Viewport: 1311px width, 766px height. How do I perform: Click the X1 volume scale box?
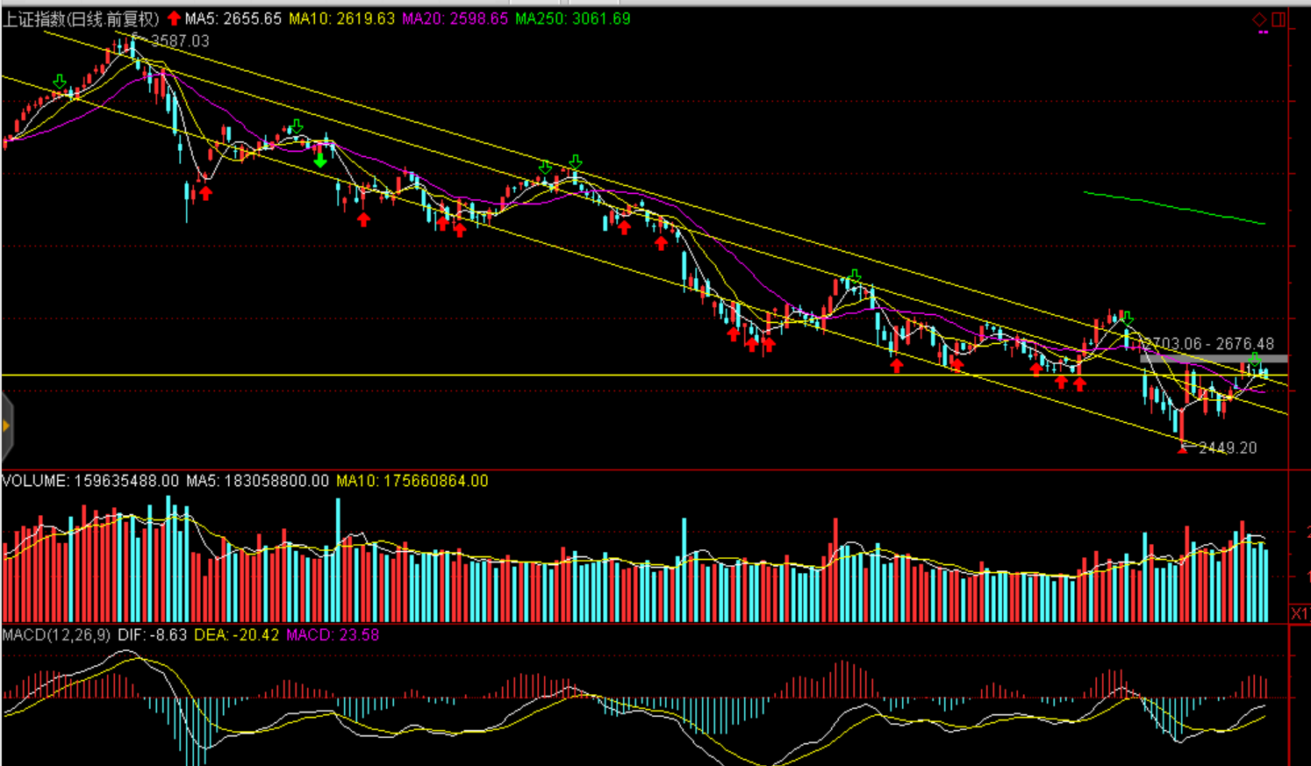point(1300,612)
